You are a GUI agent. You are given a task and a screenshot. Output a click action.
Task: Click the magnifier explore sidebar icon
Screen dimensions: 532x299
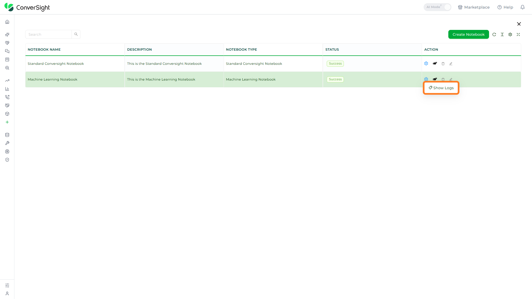pyautogui.click(x=7, y=68)
